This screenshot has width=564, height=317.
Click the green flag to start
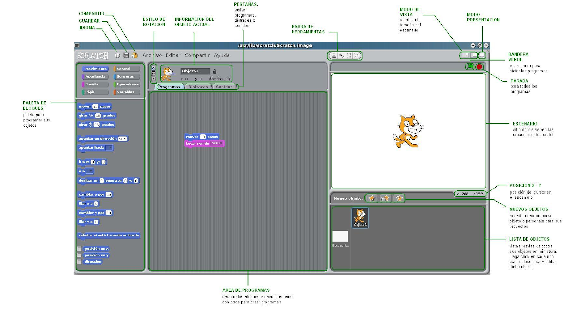point(470,66)
